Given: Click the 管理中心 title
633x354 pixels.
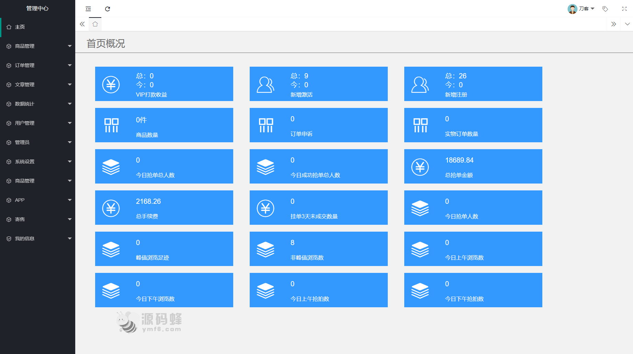Looking at the screenshot, I should pos(37,8).
